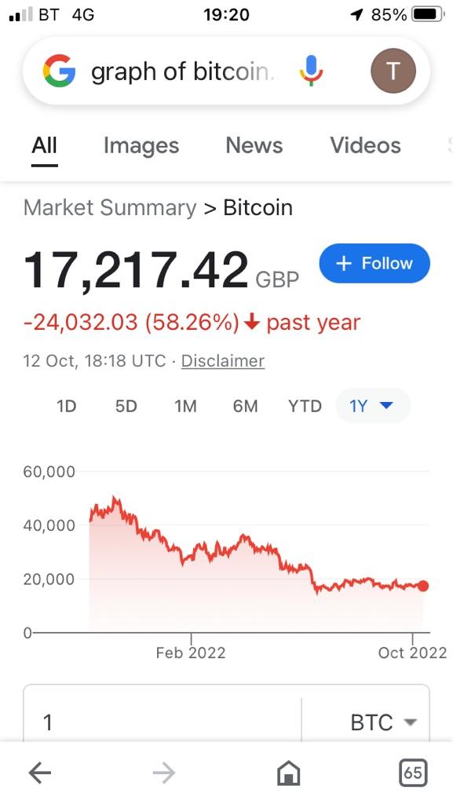453x804 pixels.
Task: Select the YTD time range
Action: tap(305, 406)
